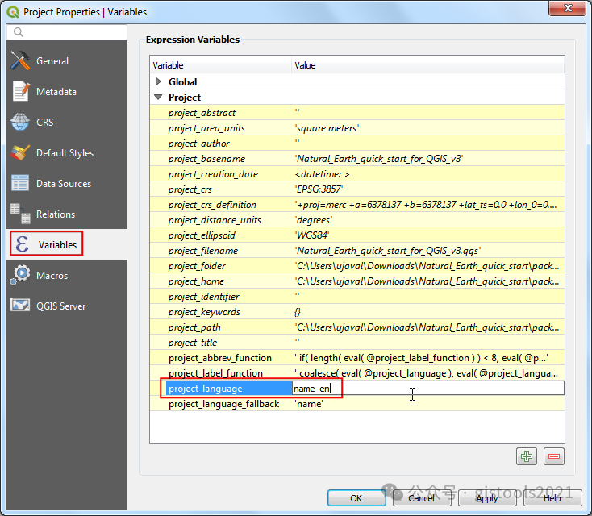592x516 pixels.
Task: Open Help for project properties
Action: click(x=552, y=498)
